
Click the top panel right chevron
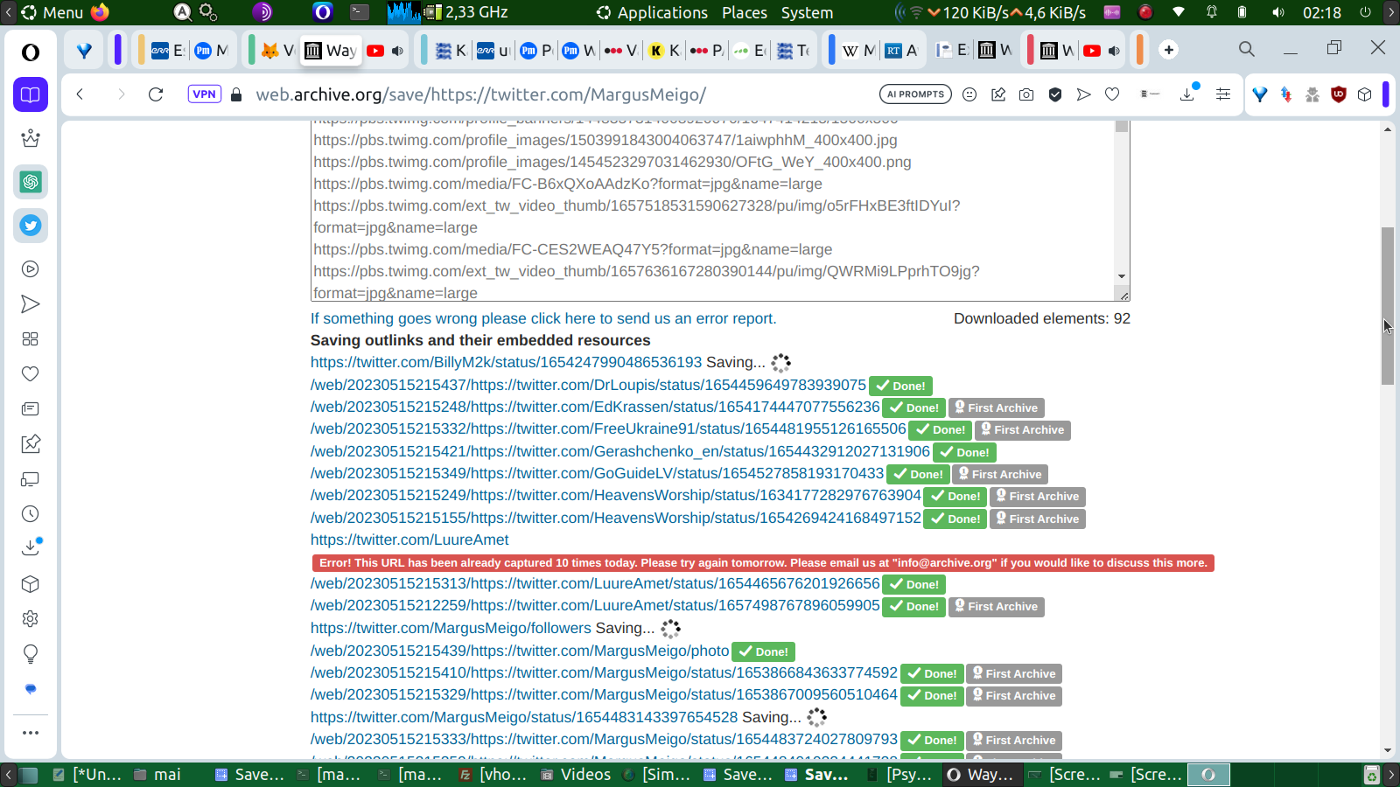tap(1391, 12)
